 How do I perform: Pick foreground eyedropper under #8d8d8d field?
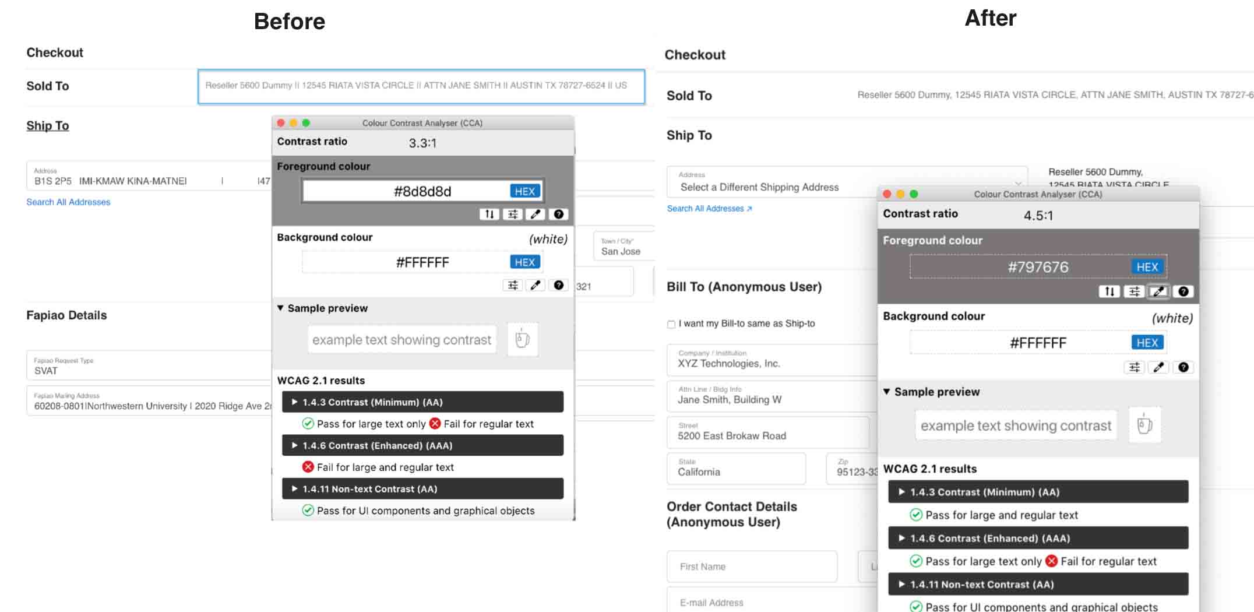(x=535, y=214)
